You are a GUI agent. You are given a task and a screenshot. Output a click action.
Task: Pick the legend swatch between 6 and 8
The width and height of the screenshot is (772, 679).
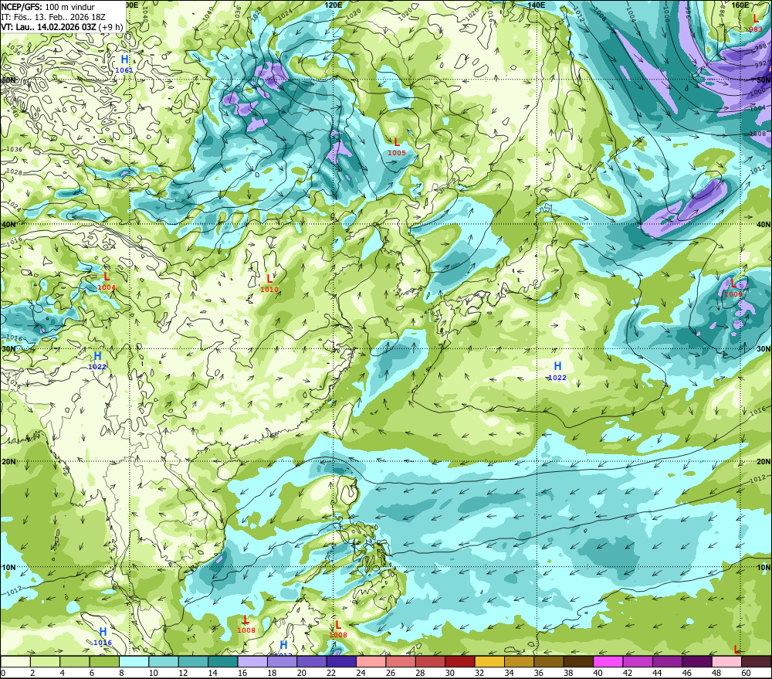coord(104,662)
